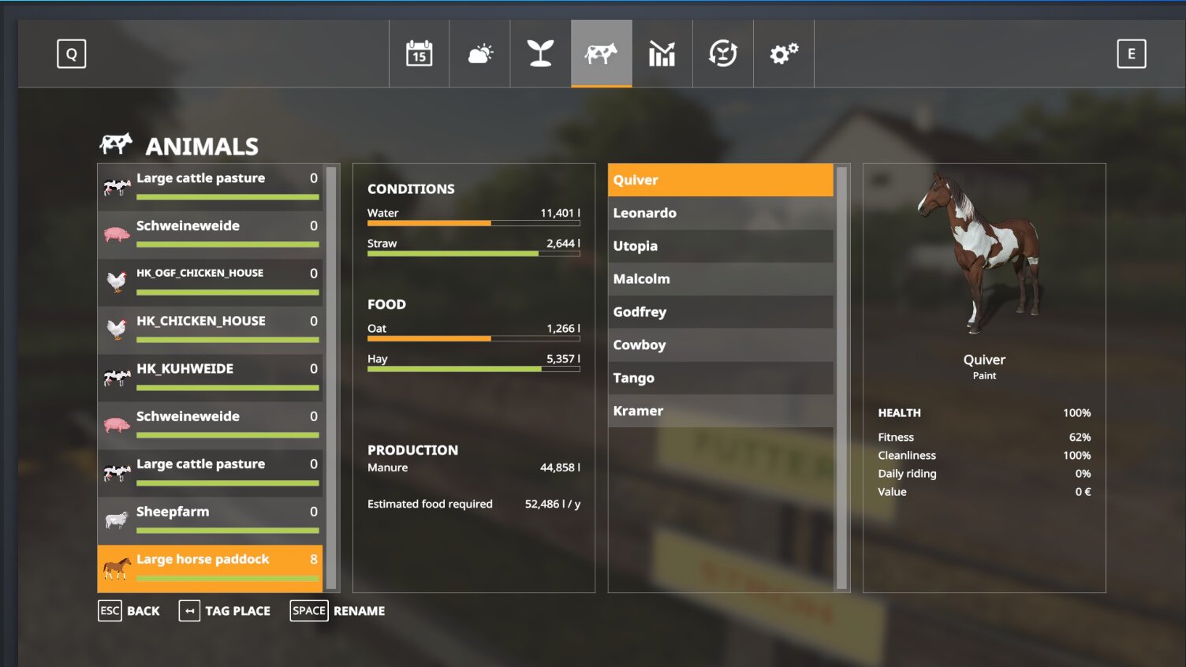Image resolution: width=1186 pixels, height=667 pixels.
Task: Pick the horse named Kramer
Action: [x=720, y=412]
